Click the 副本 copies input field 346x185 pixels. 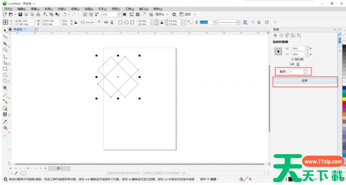pos(298,72)
